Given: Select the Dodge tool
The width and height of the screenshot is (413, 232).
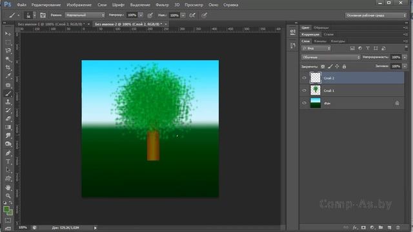Looking at the screenshot, I should click(x=8, y=144).
